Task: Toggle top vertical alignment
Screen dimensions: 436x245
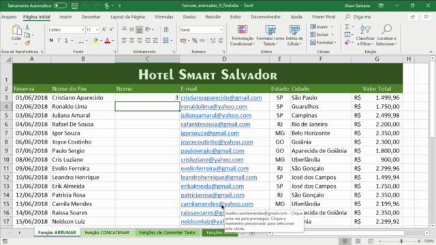Action: pyautogui.click(x=124, y=29)
